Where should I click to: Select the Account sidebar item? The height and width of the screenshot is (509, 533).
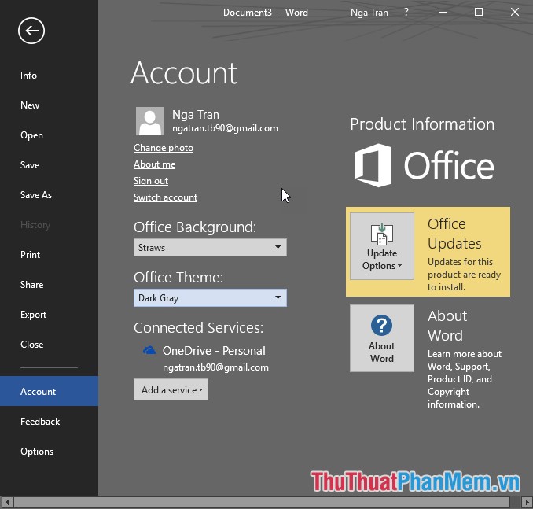(49, 391)
